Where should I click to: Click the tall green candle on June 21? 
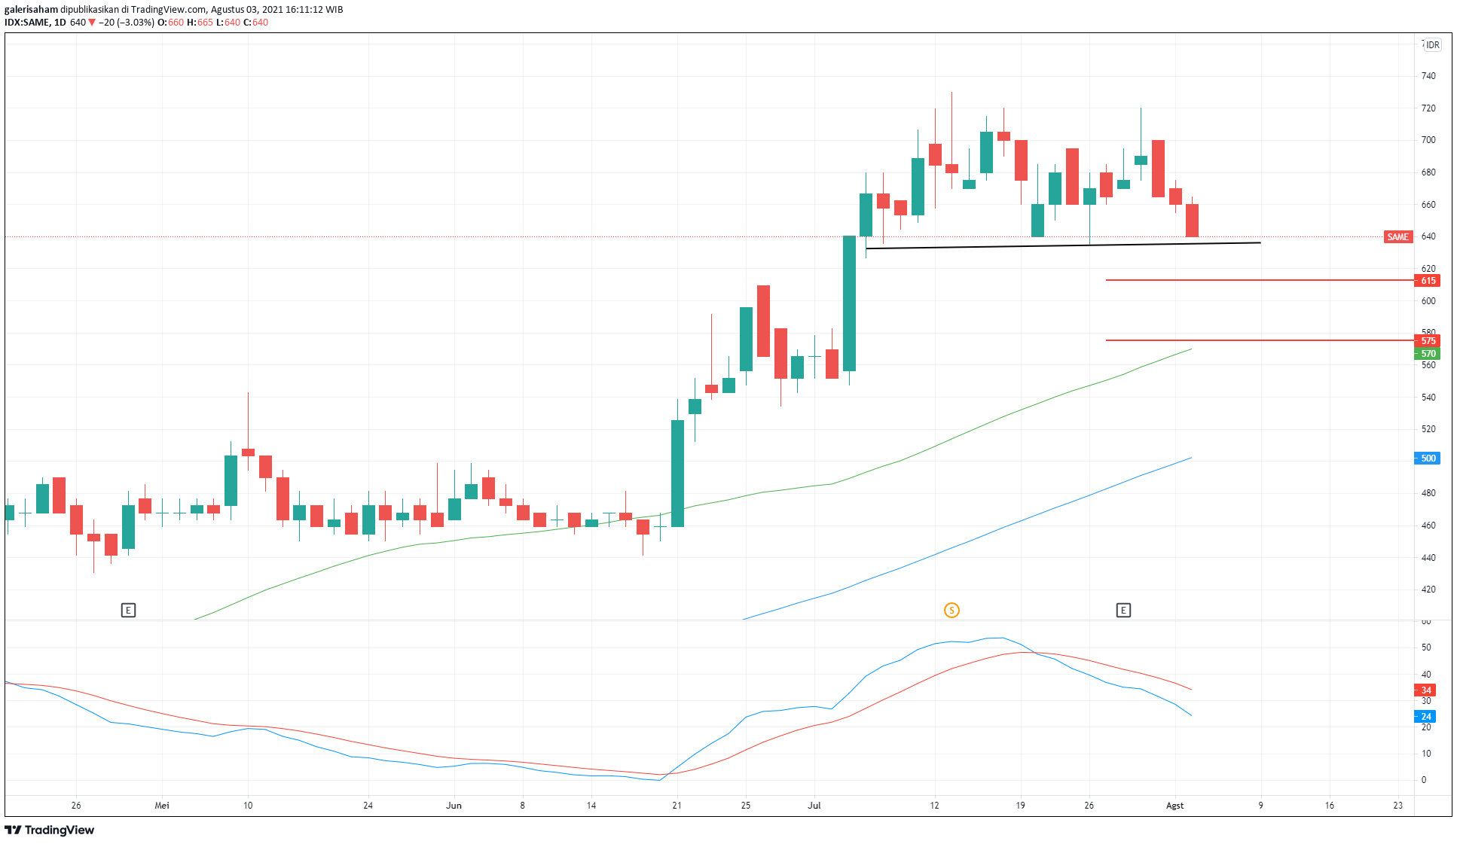tap(677, 473)
